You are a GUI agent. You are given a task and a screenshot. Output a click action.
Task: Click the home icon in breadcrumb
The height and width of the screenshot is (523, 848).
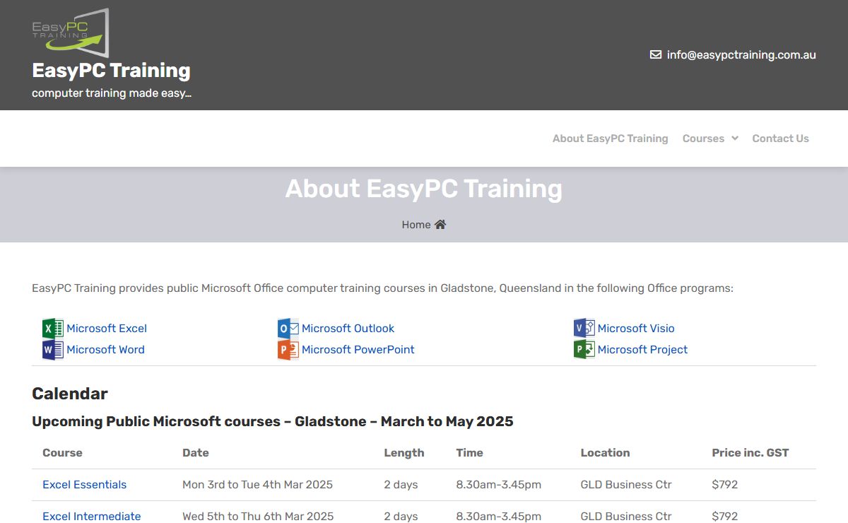[x=440, y=224]
